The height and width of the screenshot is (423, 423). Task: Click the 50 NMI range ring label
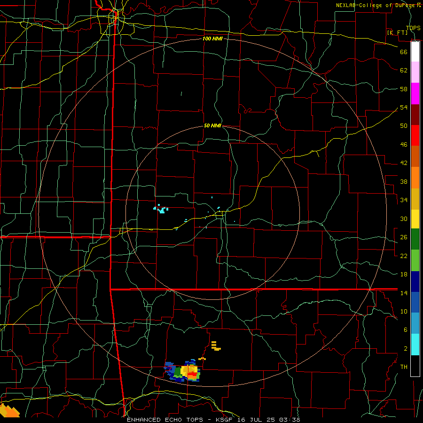tap(212, 125)
